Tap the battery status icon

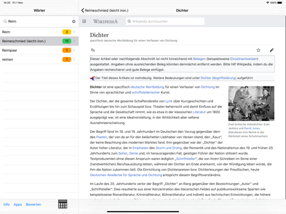(280, 3)
